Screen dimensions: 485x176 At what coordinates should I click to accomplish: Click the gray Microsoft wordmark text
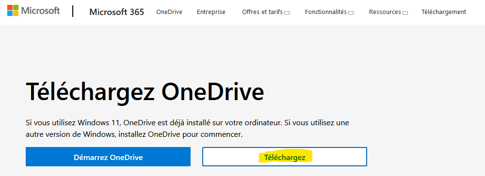pos(41,11)
